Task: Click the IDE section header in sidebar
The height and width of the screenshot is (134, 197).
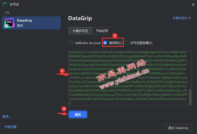Action: 7,13
